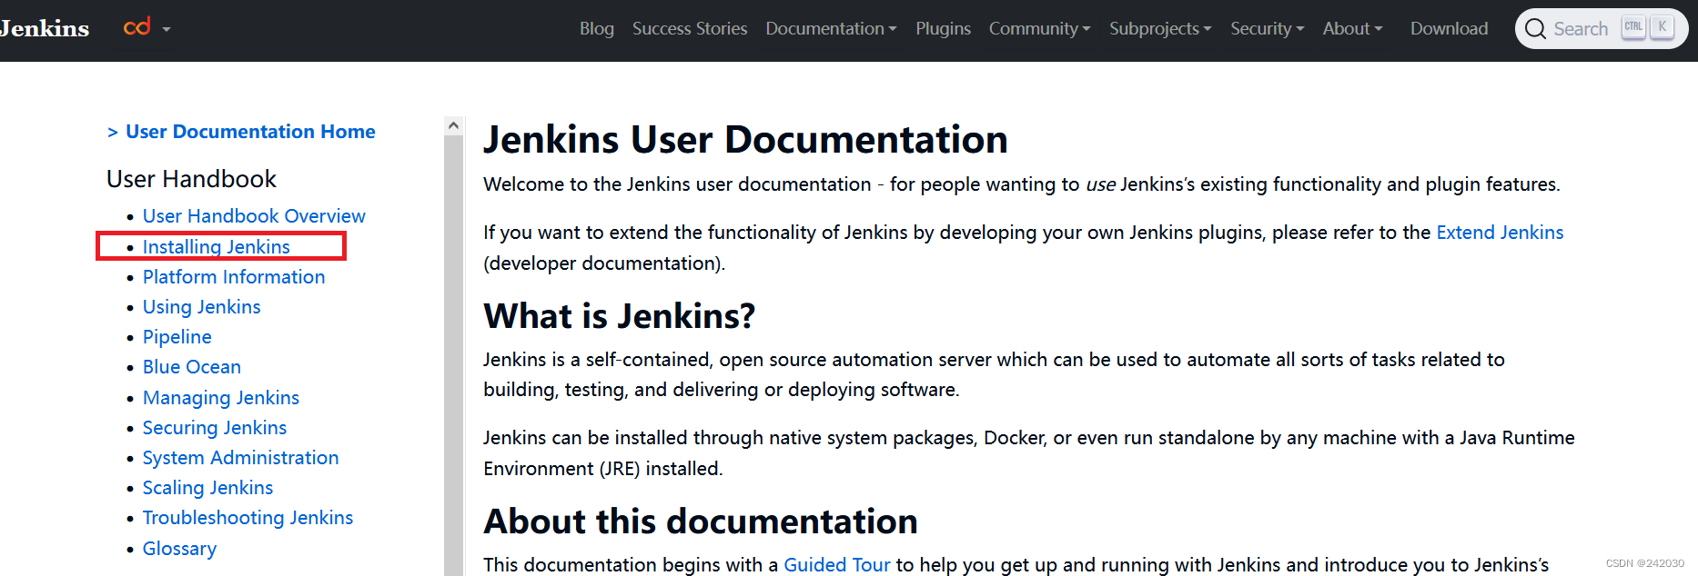This screenshot has width=1698, height=576.
Task: Open Troubleshooting Jenkins link
Action: [x=248, y=518]
